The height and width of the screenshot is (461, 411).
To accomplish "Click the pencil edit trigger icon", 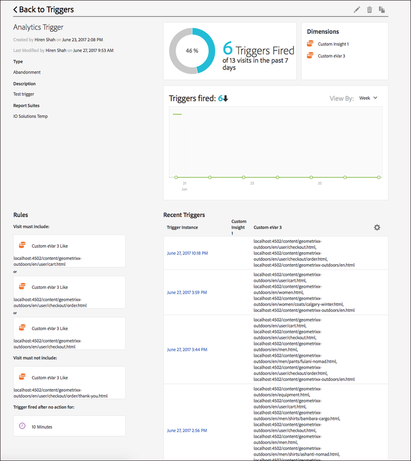I will 357,9.
